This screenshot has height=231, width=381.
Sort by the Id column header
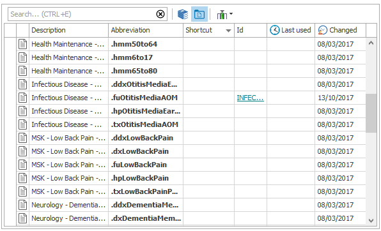[251, 30]
